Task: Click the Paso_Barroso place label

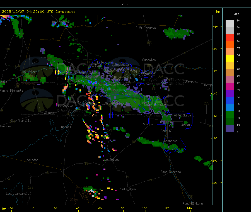Action: coord(171,172)
